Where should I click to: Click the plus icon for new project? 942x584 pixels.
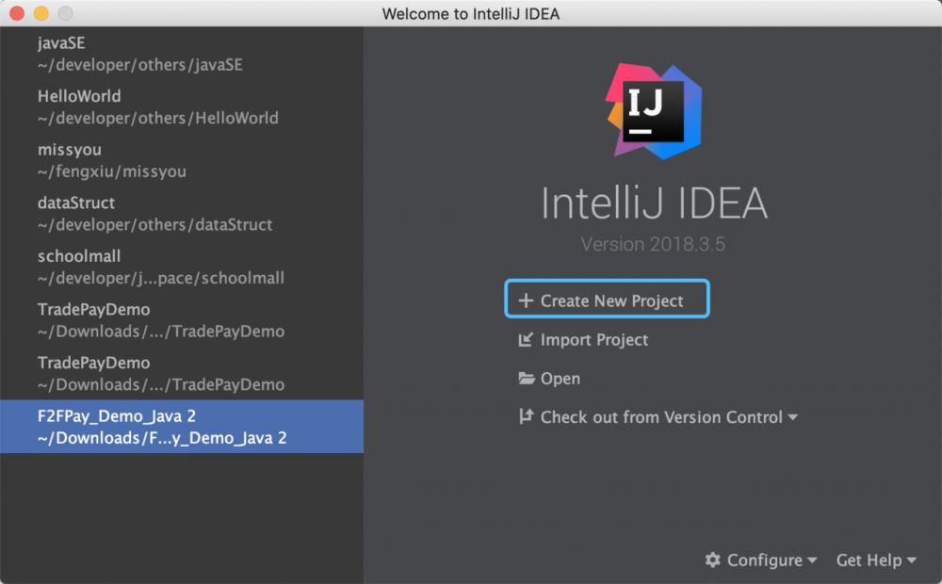526,301
